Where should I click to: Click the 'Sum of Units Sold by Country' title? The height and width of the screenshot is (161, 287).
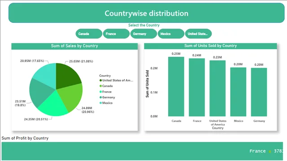(210, 46)
